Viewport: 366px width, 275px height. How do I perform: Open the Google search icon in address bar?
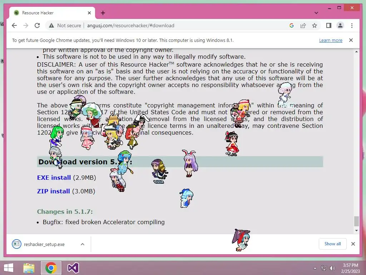[292, 25]
